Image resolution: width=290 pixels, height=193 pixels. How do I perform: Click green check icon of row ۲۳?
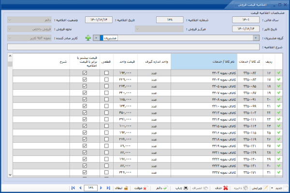[x=279, y=119]
